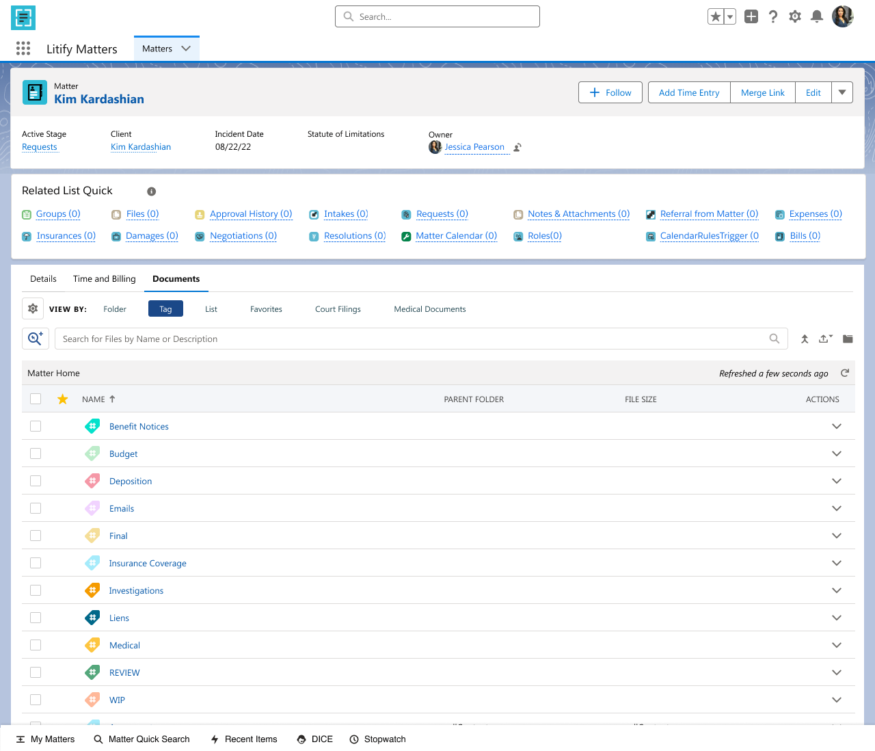875x751 pixels.
Task: Click the Search for Files input field
Action: 421,339
